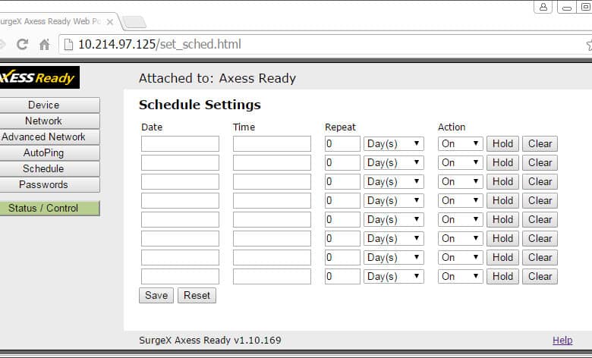Open the second row Day(s) dropdown
The image size is (592, 358).
pos(394,162)
